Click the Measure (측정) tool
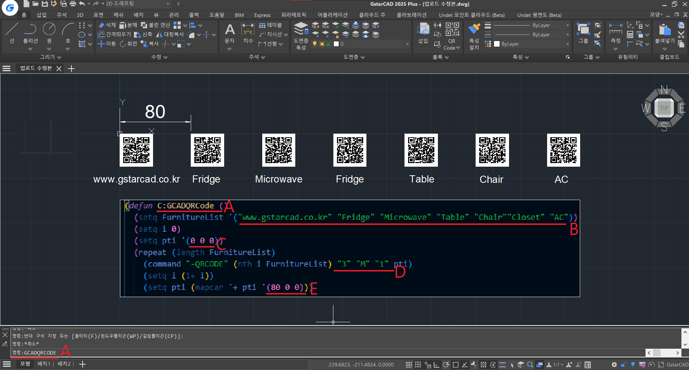 pyautogui.click(x=616, y=33)
